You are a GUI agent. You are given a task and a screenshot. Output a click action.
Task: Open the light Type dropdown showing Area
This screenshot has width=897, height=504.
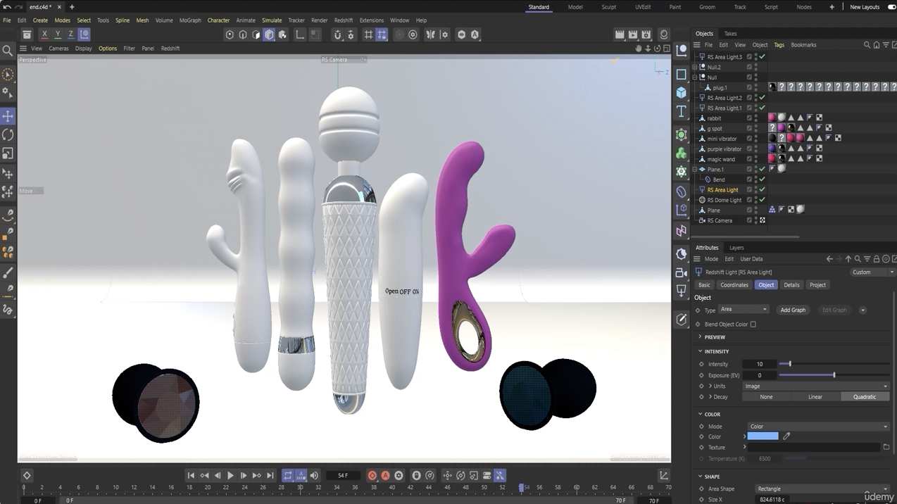744,310
